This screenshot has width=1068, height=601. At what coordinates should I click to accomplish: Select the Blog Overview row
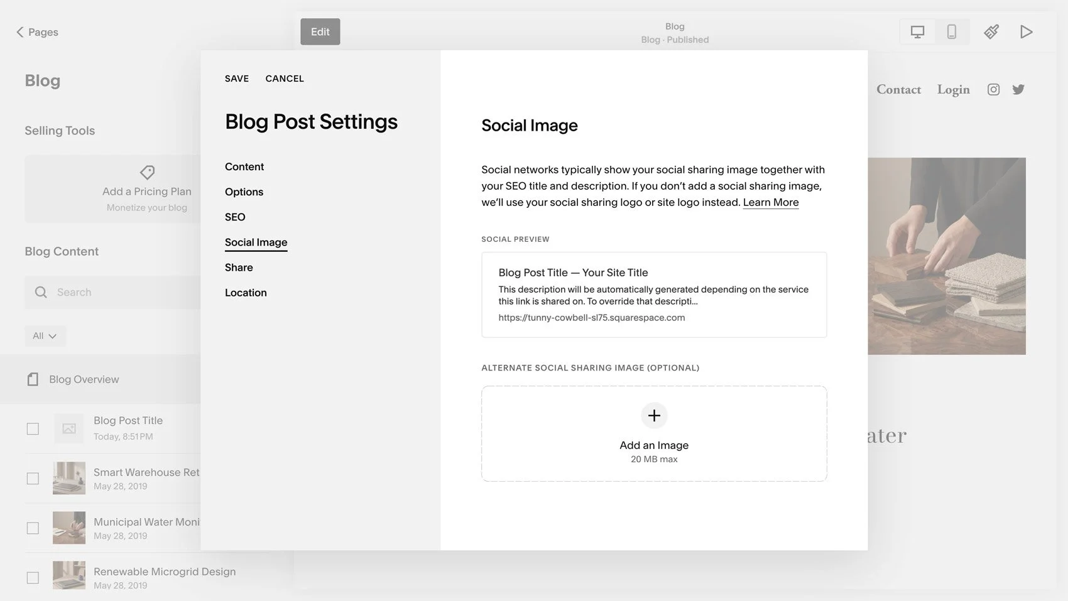click(101, 379)
